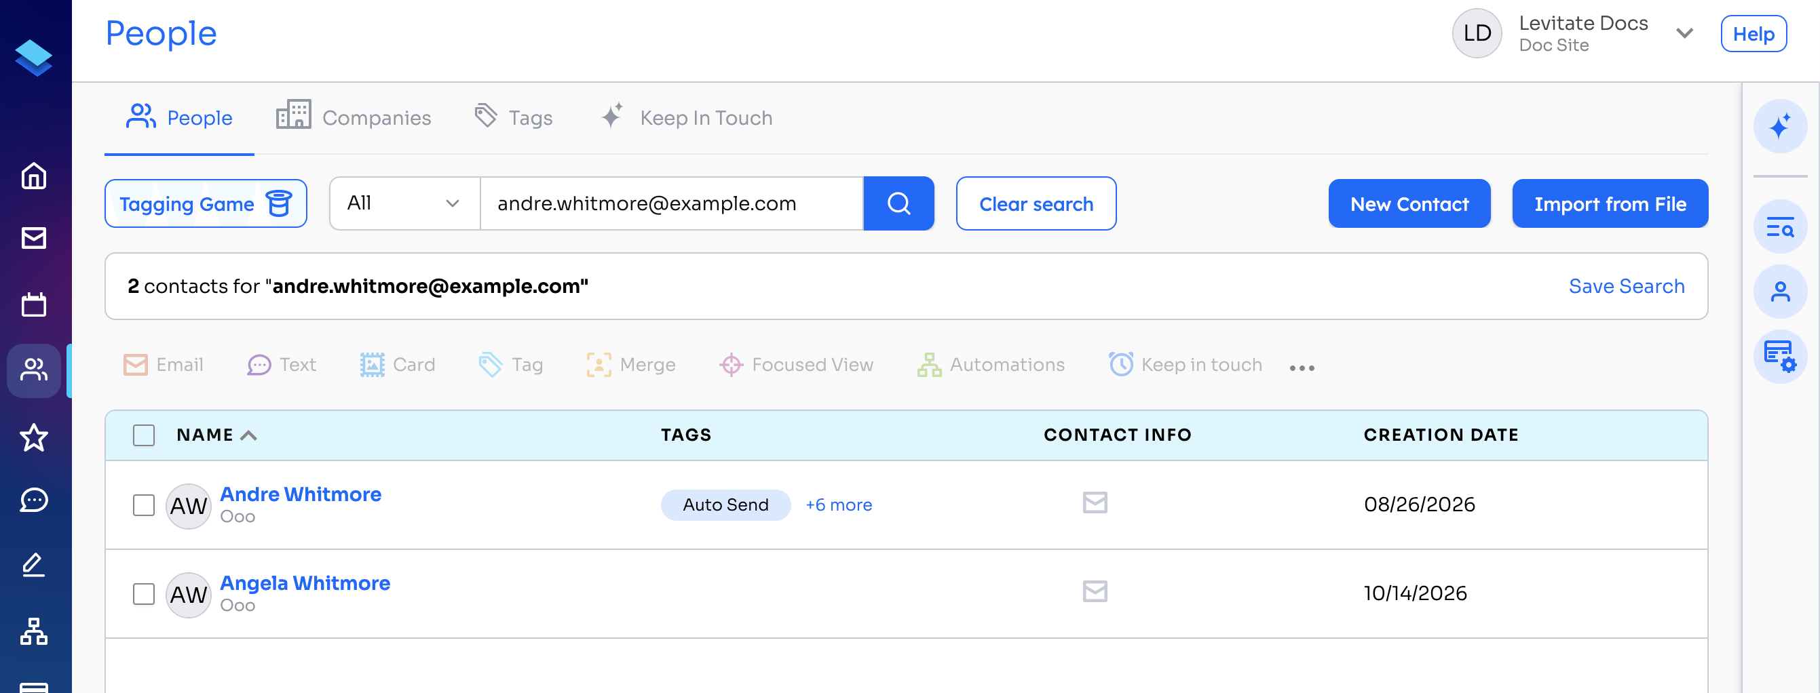The image size is (1820, 693).
Task: Check the Angela Whitmore row checkbox
Action: pos(144,594)
